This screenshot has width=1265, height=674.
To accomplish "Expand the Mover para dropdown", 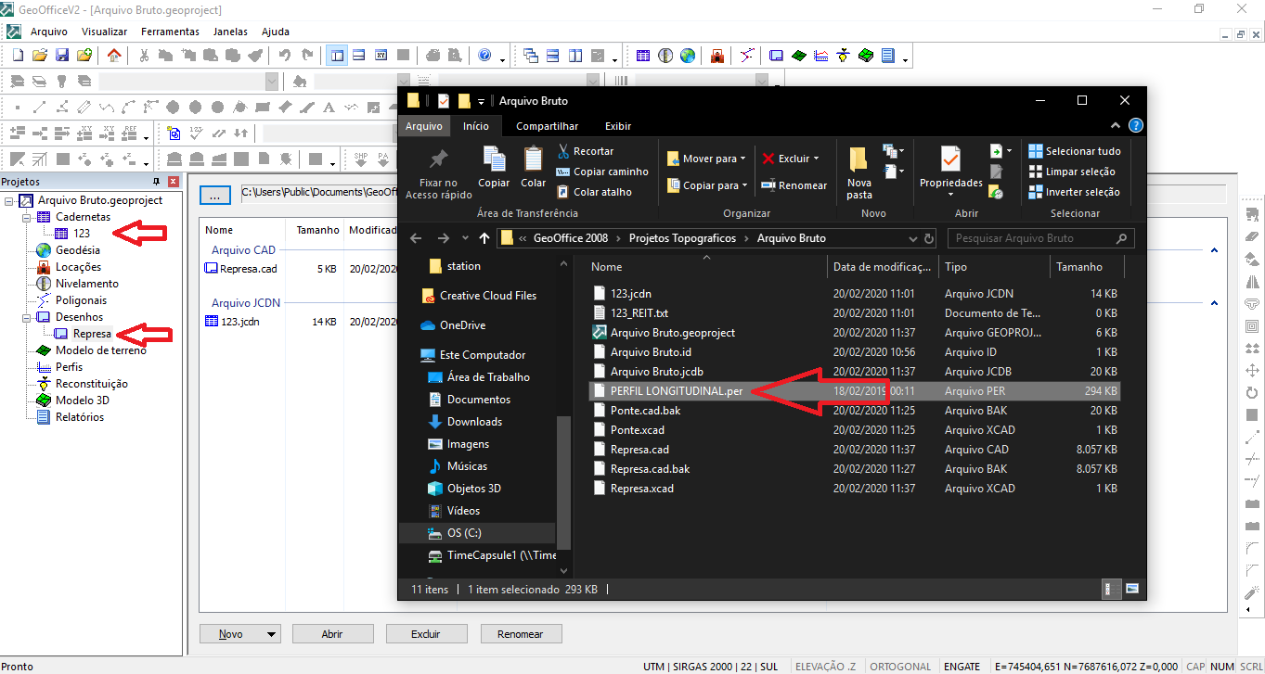I will (742, 159).
